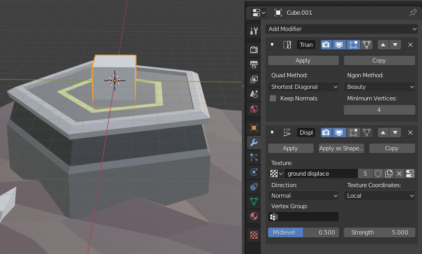Open the Physics properties tab
The image size is (422, 254).
[x=254, y=172]
